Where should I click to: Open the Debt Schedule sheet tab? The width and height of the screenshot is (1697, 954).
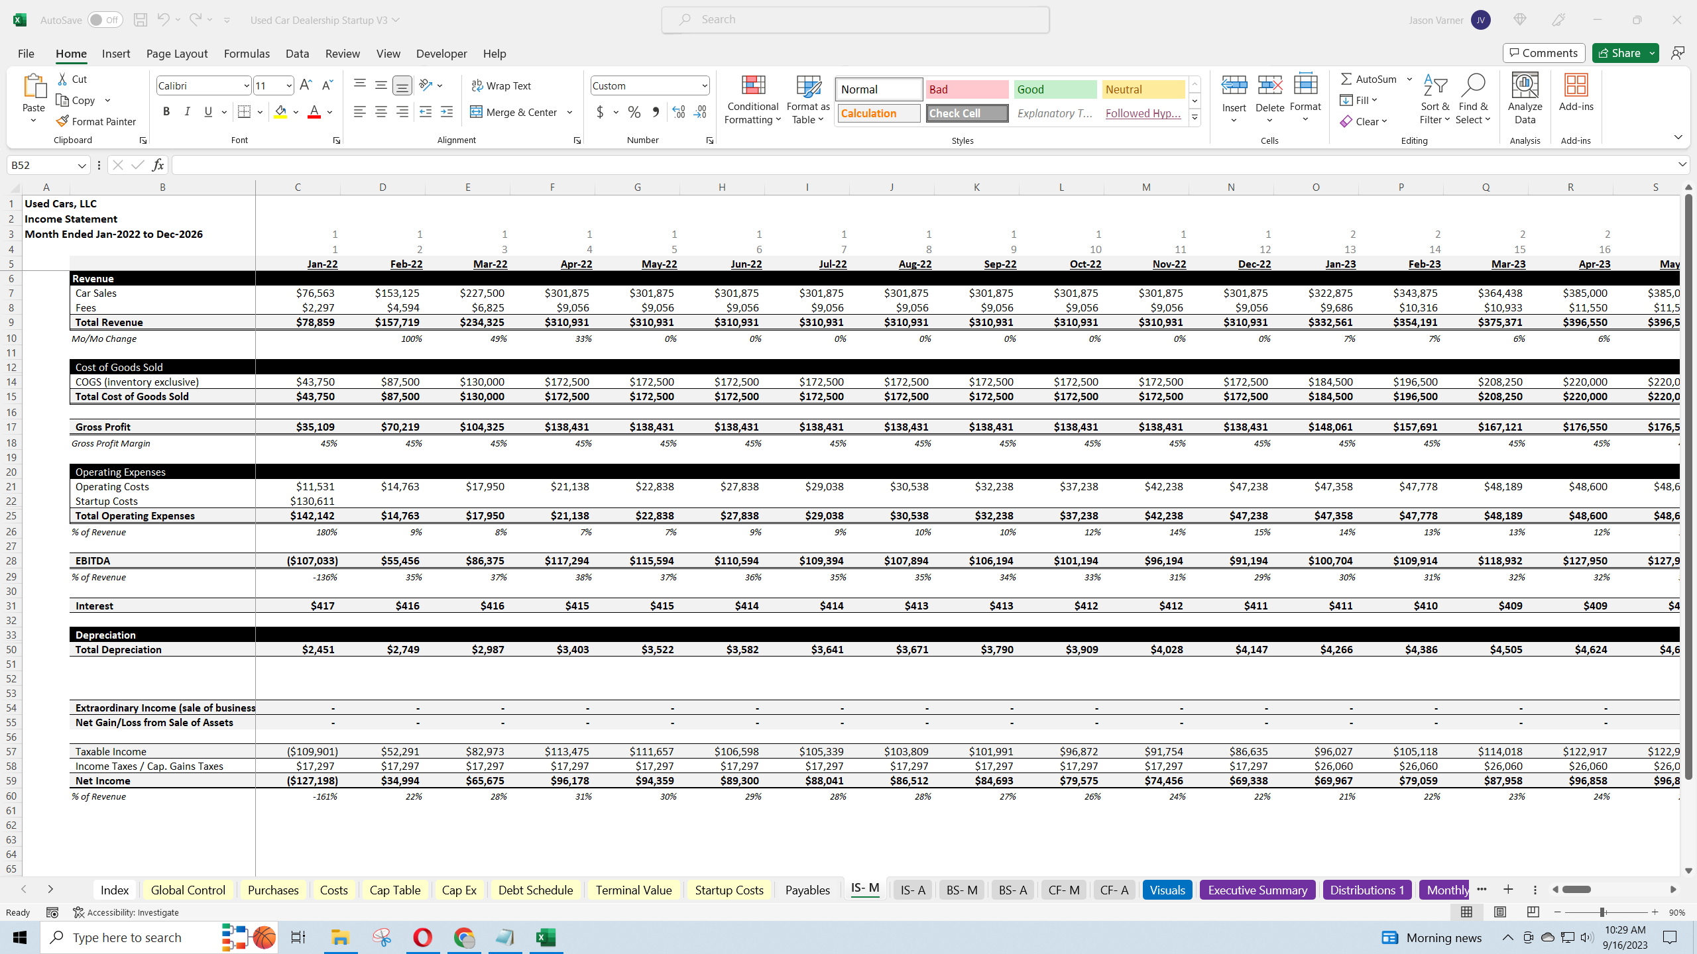point(535,890)
